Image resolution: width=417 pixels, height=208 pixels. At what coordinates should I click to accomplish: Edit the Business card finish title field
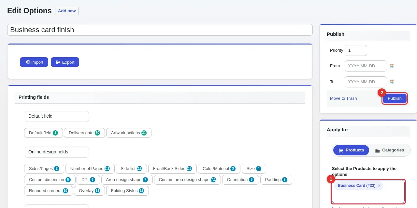[160, 30]
